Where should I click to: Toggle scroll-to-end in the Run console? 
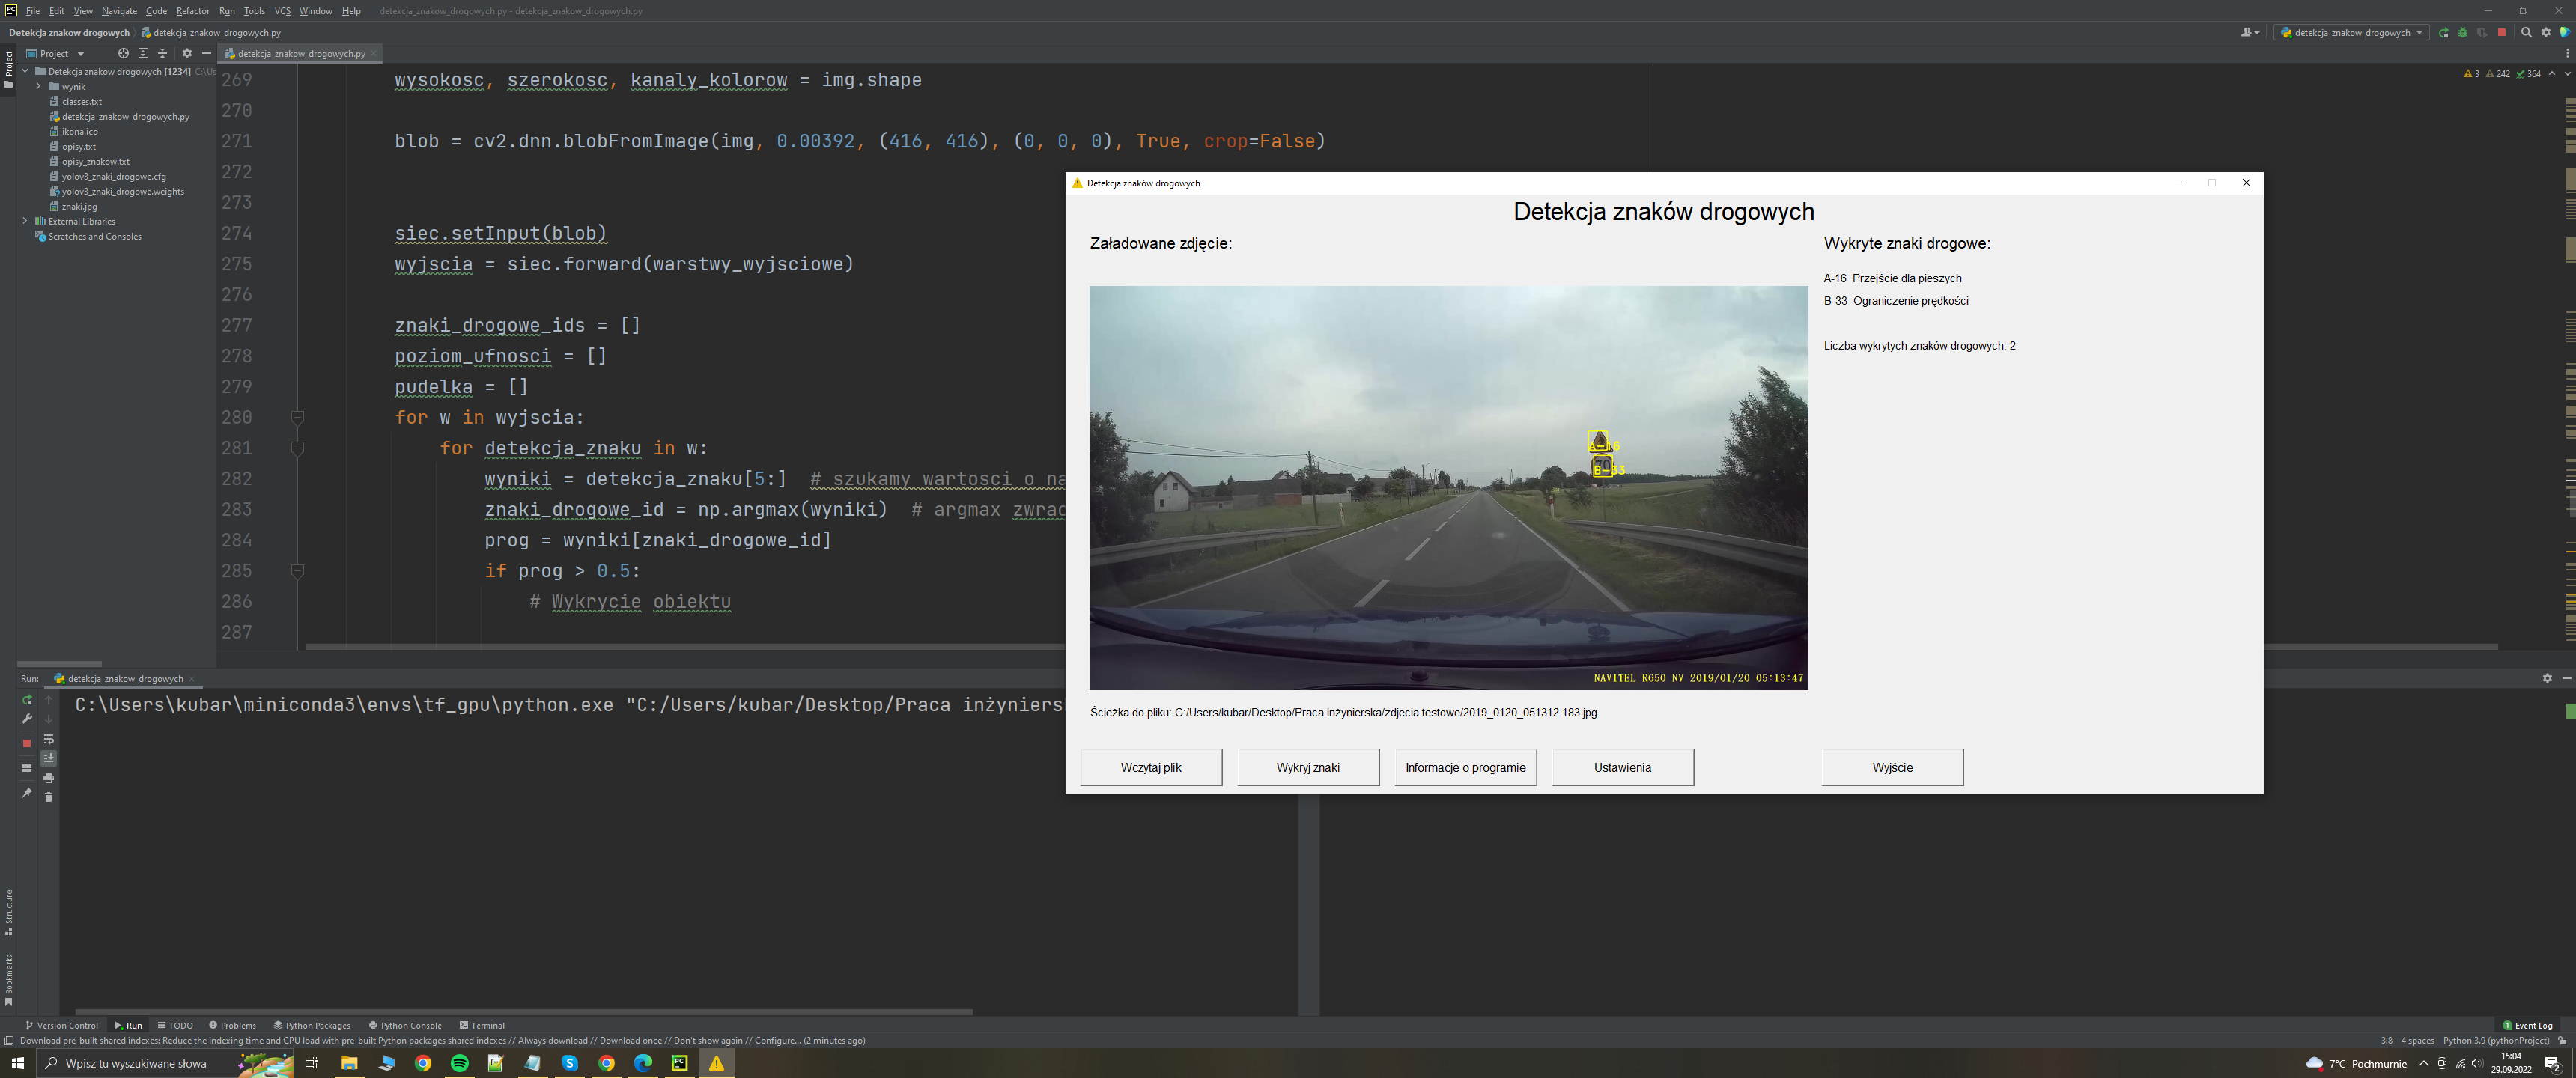(x=48, y=758)
